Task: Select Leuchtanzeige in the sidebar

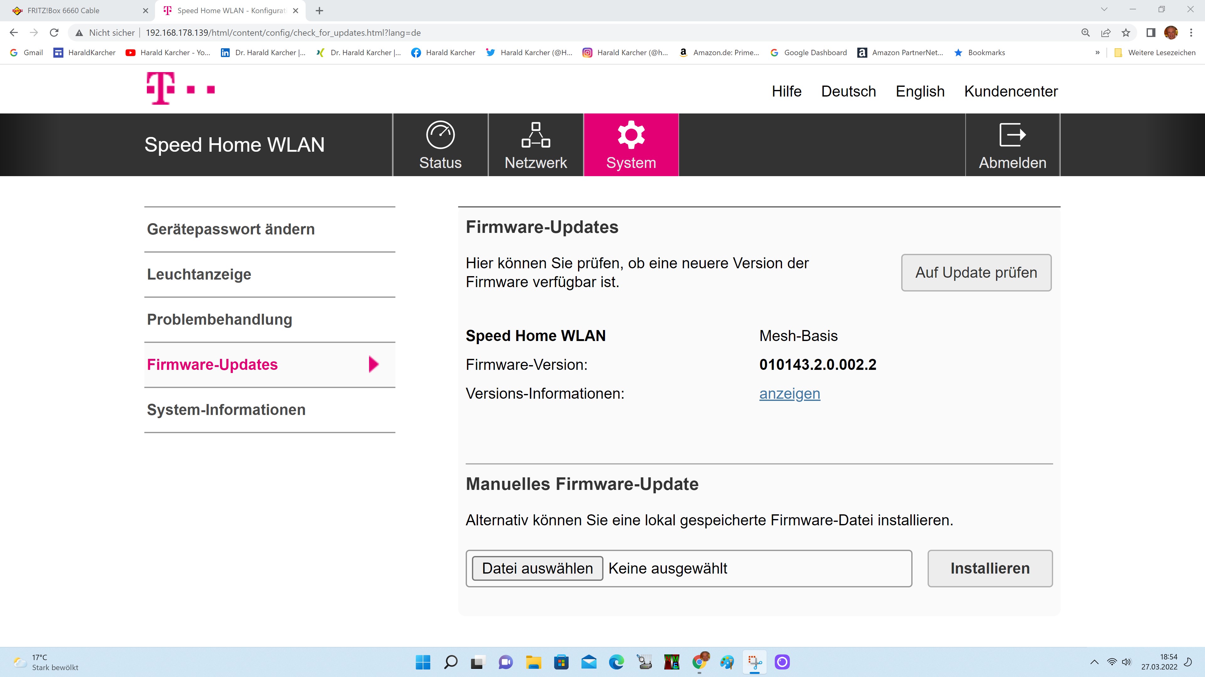Action: pyautogui.click(x=199, y=274)
